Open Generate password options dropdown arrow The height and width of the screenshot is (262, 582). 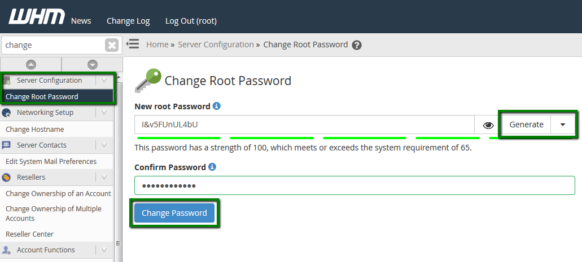(x=563, y=125)
